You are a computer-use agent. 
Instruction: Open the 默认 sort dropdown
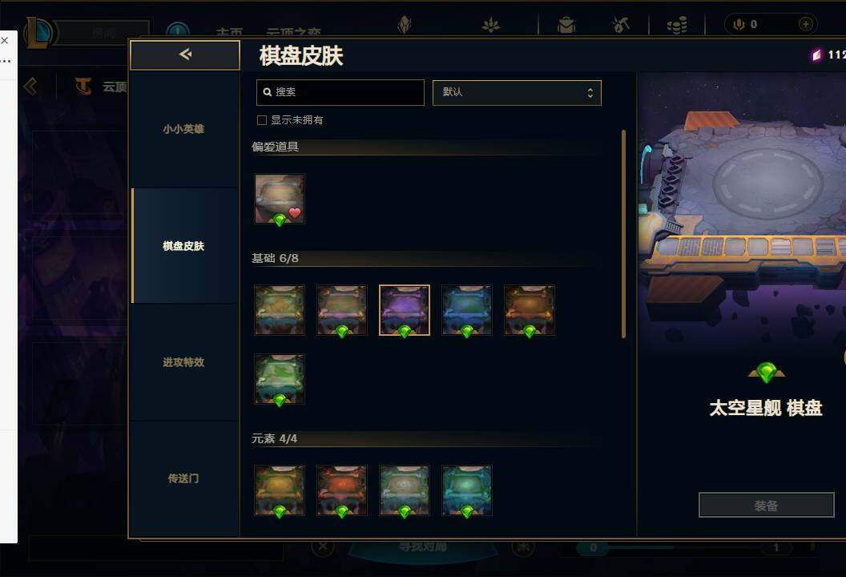(x=517, y=93)
